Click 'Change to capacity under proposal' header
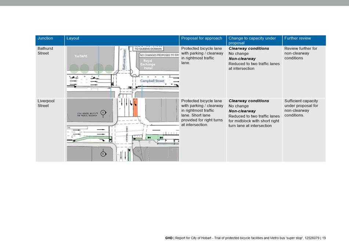Viewport: 349px width, 247px height. 254,40
